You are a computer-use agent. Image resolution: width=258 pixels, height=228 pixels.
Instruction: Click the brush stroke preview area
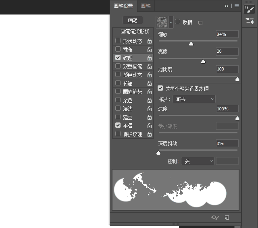pos(176,190)
